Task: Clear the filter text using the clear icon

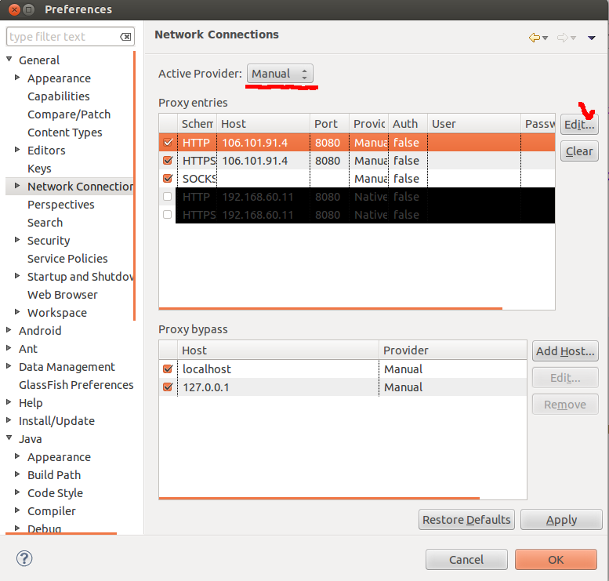Action: [125, 37]
